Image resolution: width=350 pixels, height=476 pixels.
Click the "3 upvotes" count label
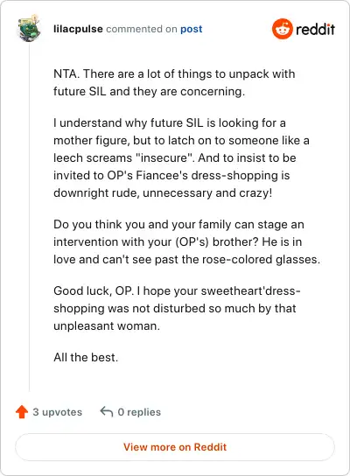pyautogui.click(x=58, y=412)
